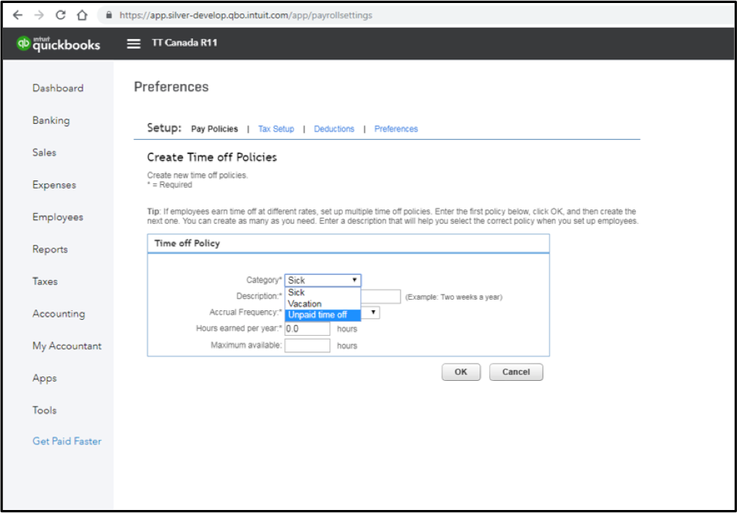This screenshot has width=737, height=513.
Task: Open the Preferences setup link
Action: 396,129
